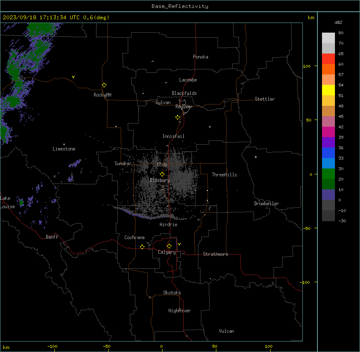Click the Base_Reflectivity title

click(x=180, y=6)
